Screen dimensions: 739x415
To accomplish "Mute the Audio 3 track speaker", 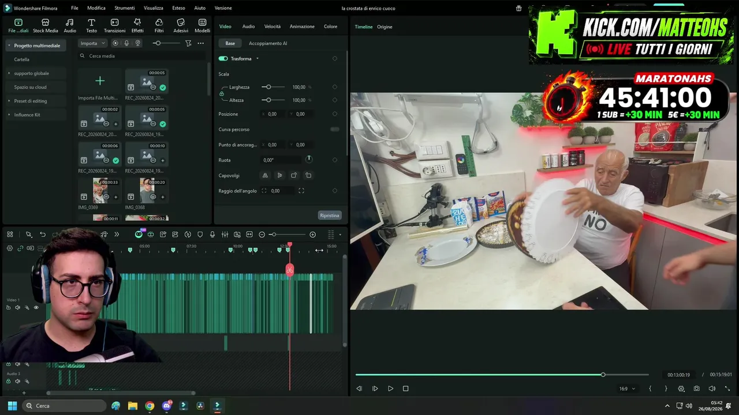I will click(17, 381).
